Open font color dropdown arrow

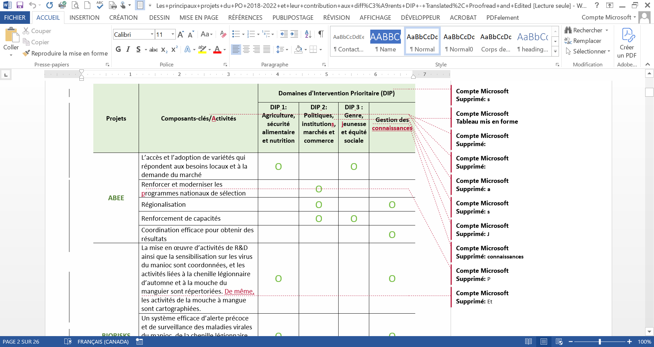pos(225,50)
